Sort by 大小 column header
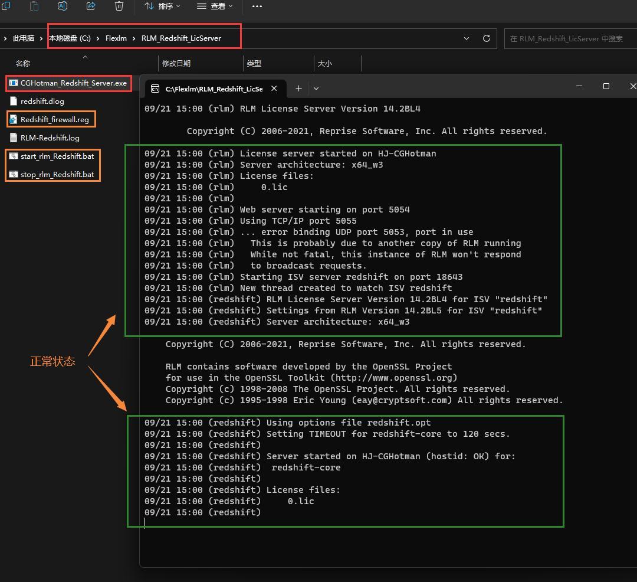This screenshot has width=637, height=582. [x=324, y=63]
